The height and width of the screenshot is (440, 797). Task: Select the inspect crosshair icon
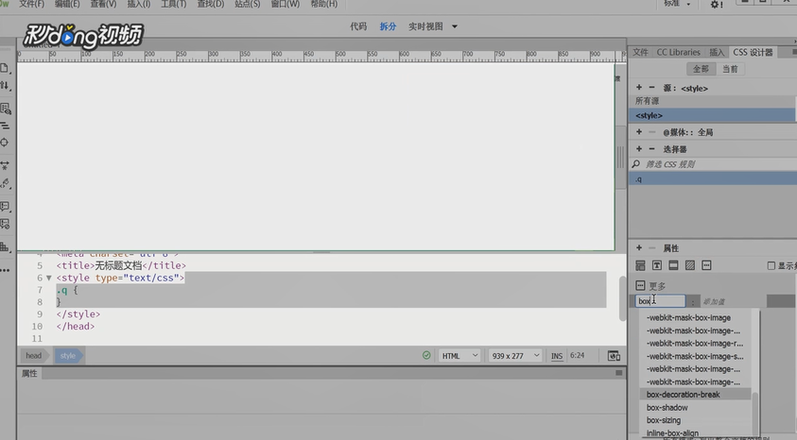tap(5, 143)
